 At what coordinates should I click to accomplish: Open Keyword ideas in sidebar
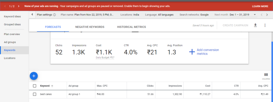[x=12, y=16]
